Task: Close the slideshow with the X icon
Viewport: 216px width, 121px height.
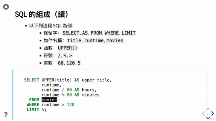Action: point(6,7)
